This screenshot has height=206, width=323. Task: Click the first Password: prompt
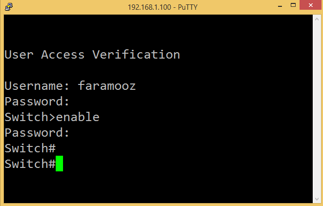pyautogui.click(x=37, y=102)
